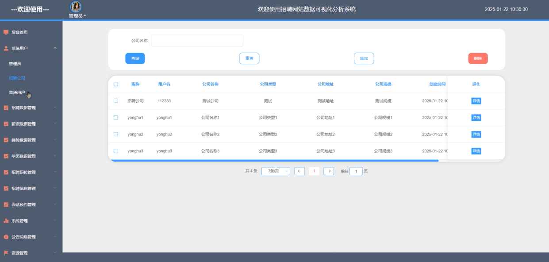Click the 资源管理 flag icon

[x=6, y=253]
